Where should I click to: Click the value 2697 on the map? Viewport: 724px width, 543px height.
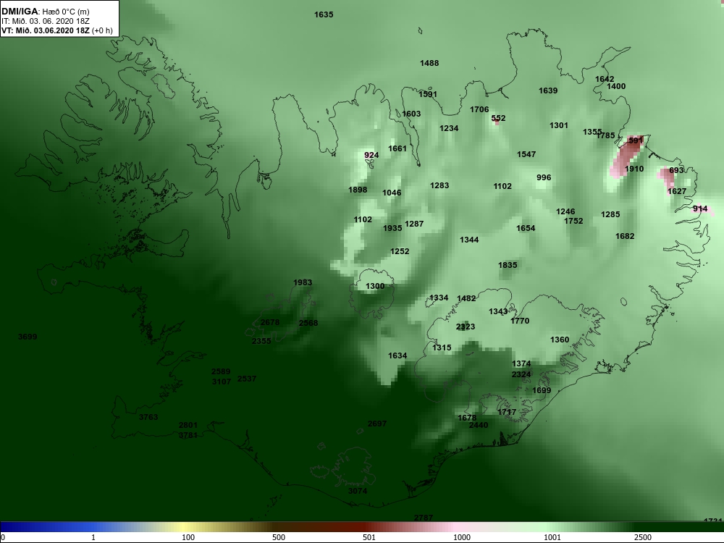[x=377, y=424]
